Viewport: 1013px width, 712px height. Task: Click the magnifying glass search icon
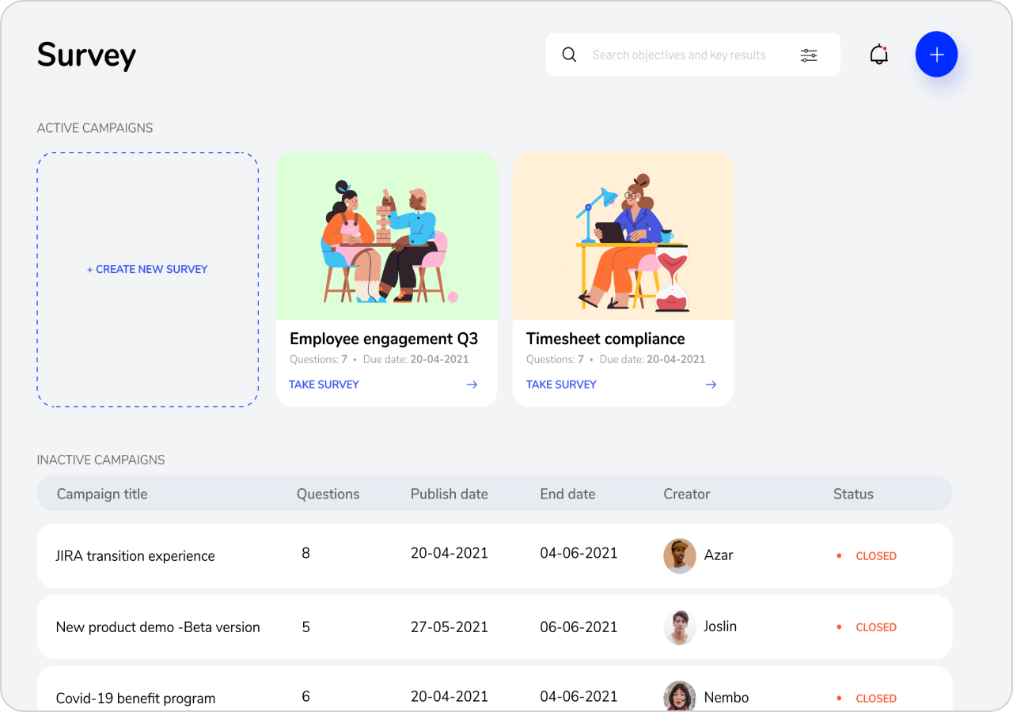point(569,55)
